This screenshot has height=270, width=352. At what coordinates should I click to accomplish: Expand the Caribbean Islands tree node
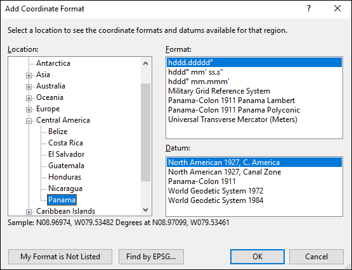(29, 212)
